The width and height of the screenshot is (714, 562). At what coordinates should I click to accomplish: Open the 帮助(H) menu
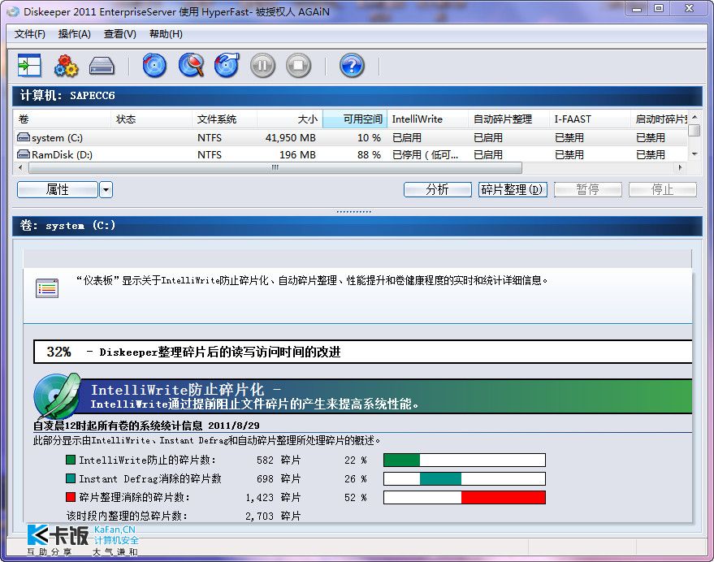tap(167, 34)
